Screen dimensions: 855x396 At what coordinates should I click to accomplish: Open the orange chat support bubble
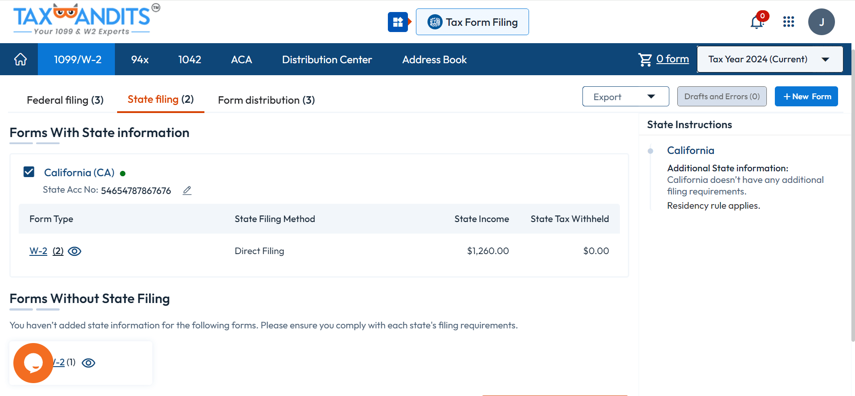(x=33, y=363)
